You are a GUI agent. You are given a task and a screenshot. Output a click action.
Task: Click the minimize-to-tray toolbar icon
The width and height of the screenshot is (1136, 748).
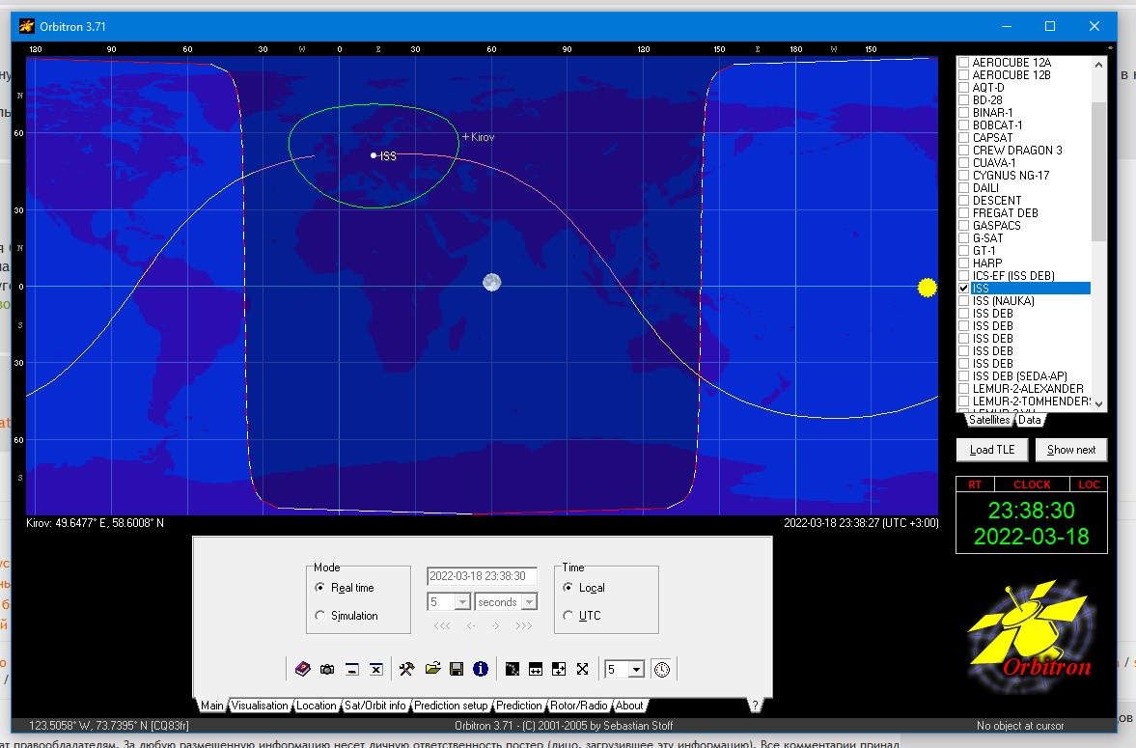[352, 669]
